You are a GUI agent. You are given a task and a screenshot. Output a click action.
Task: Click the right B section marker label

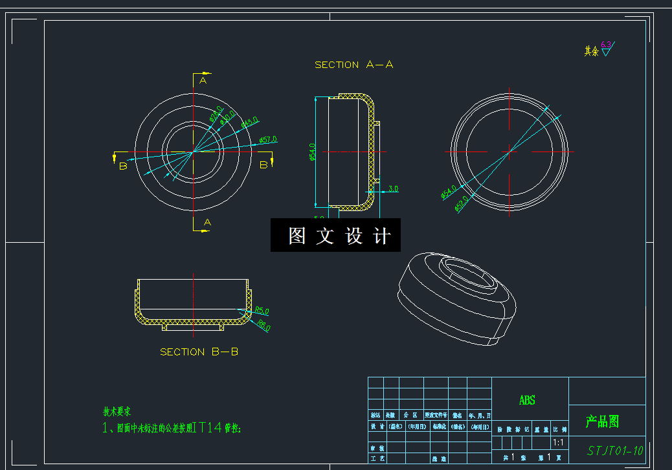coord(263,165)
